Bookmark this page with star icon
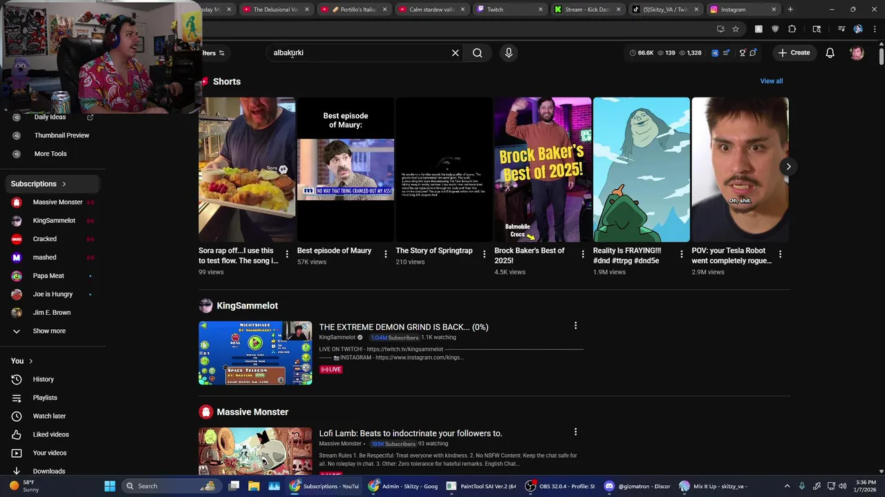The width and height of the screenshot is (885, 497). 736,29
